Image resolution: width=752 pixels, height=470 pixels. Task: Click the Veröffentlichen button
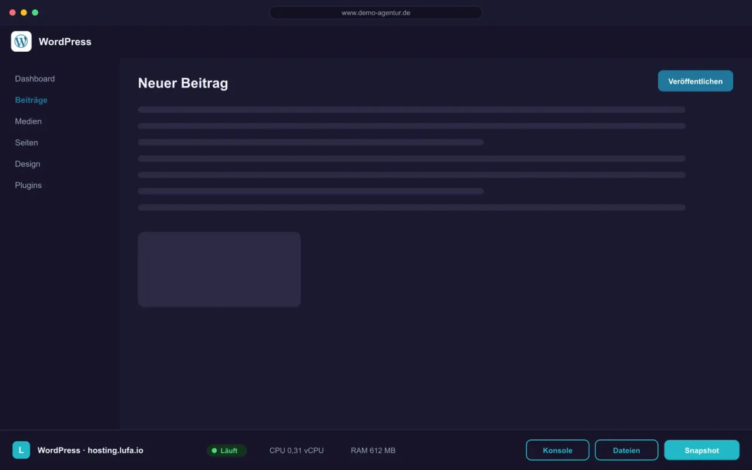click(696, 81)
